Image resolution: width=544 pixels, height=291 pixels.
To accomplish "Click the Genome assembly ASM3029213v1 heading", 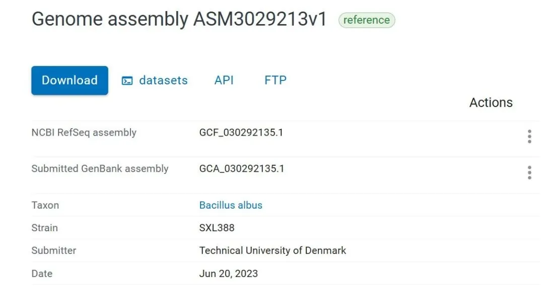I will pos(179,19).
